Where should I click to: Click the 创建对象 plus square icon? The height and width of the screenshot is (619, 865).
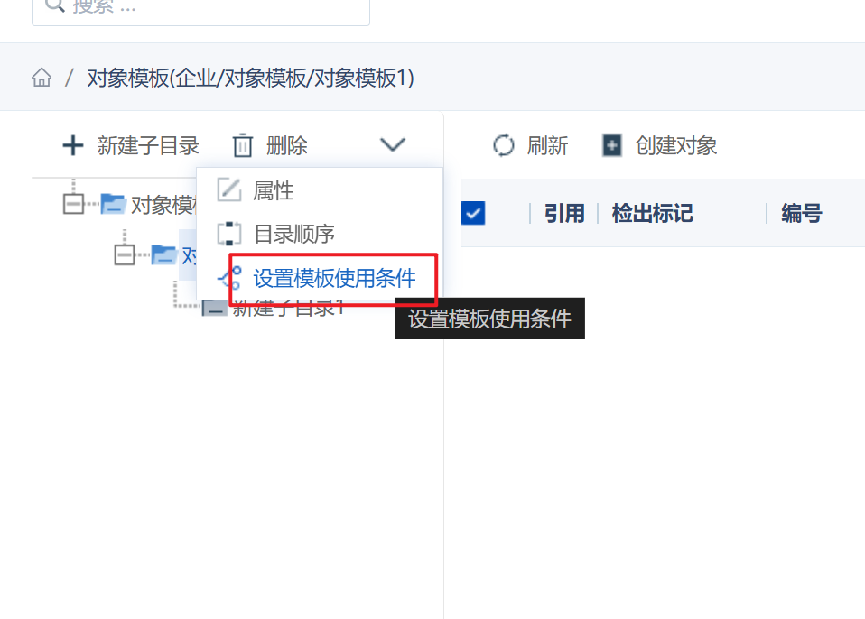pos(612,146)
